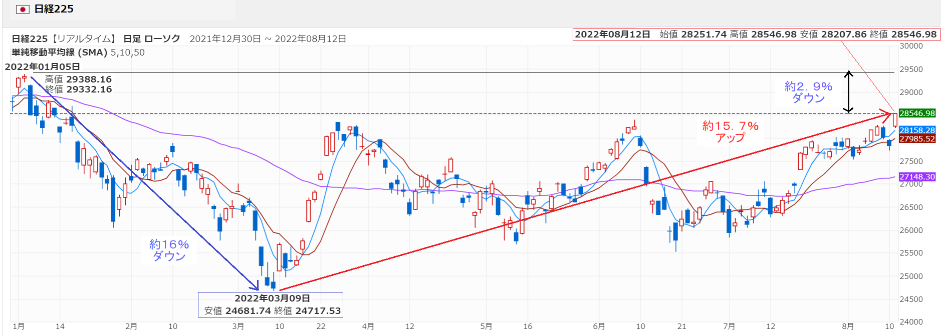Click the 約15.7% アップ label
941x336 pixels.
pos(731,131)
